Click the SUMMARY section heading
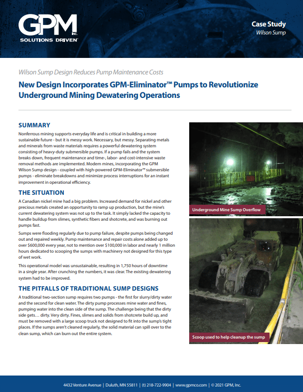 click(x=34, y=125)
